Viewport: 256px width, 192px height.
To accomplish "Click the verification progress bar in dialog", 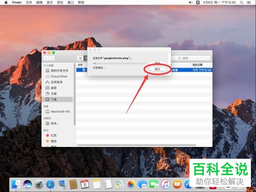I will coord(119,63).
